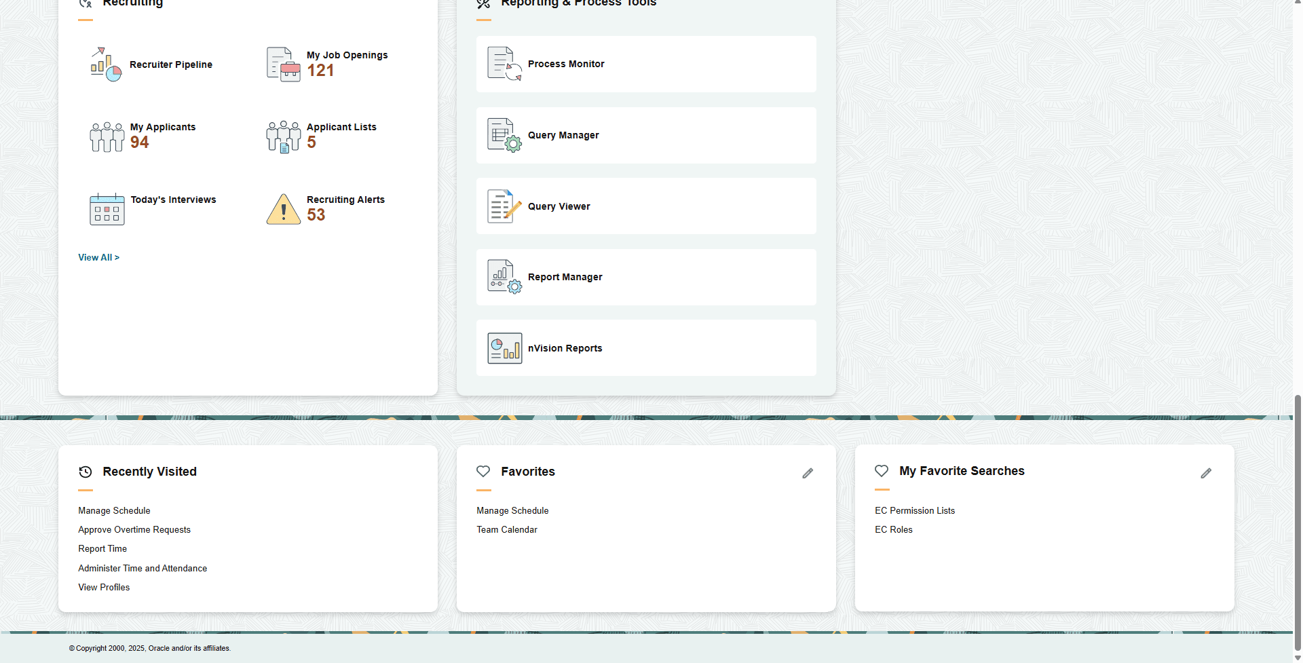Open Approve Overtime Requests
This screenshot has height=663, width=1303.
pos(134,529)
